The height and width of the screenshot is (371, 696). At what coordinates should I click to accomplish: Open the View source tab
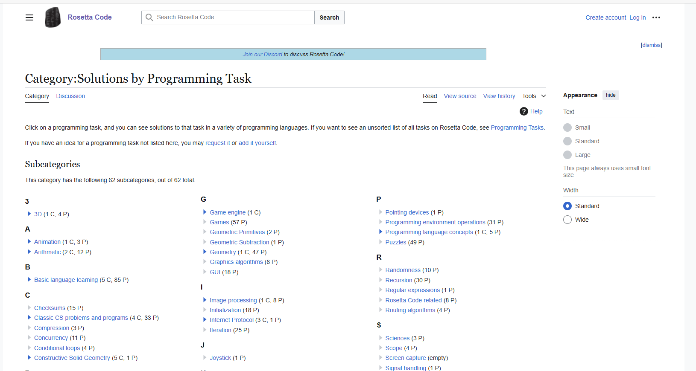point(460,96)
